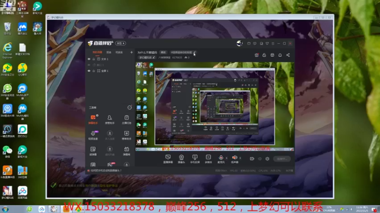Toggle lock on 窗口 1 layer
Image resolution: width=380 pixels, height=213 pixels.
(x=94, y=65)
